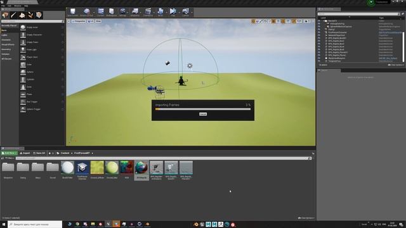Select the Paint mode brush icon
This screenshot has width=406, height=228.
(x=13, y=15)
